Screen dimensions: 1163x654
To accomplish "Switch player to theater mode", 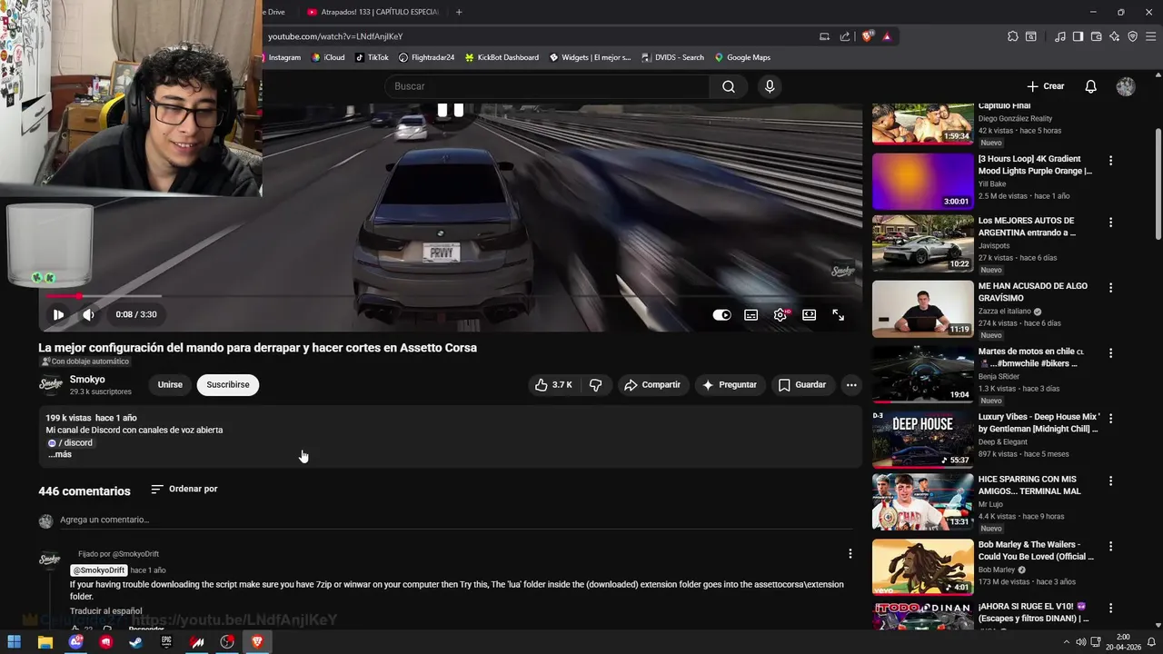I will 809,314.
